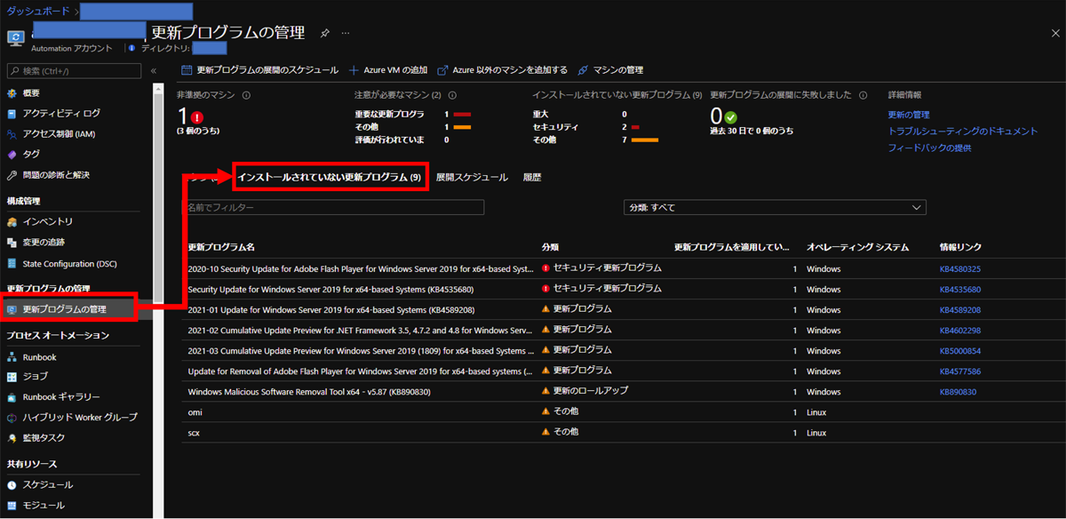Go to the ダッシュボード breadcrumb

click(40, 11)
